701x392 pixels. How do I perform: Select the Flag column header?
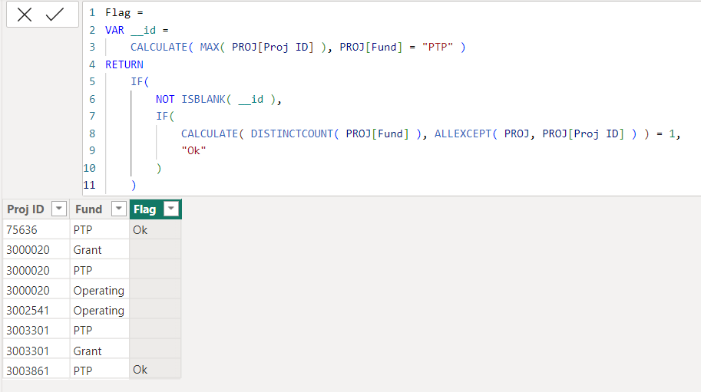155,209
